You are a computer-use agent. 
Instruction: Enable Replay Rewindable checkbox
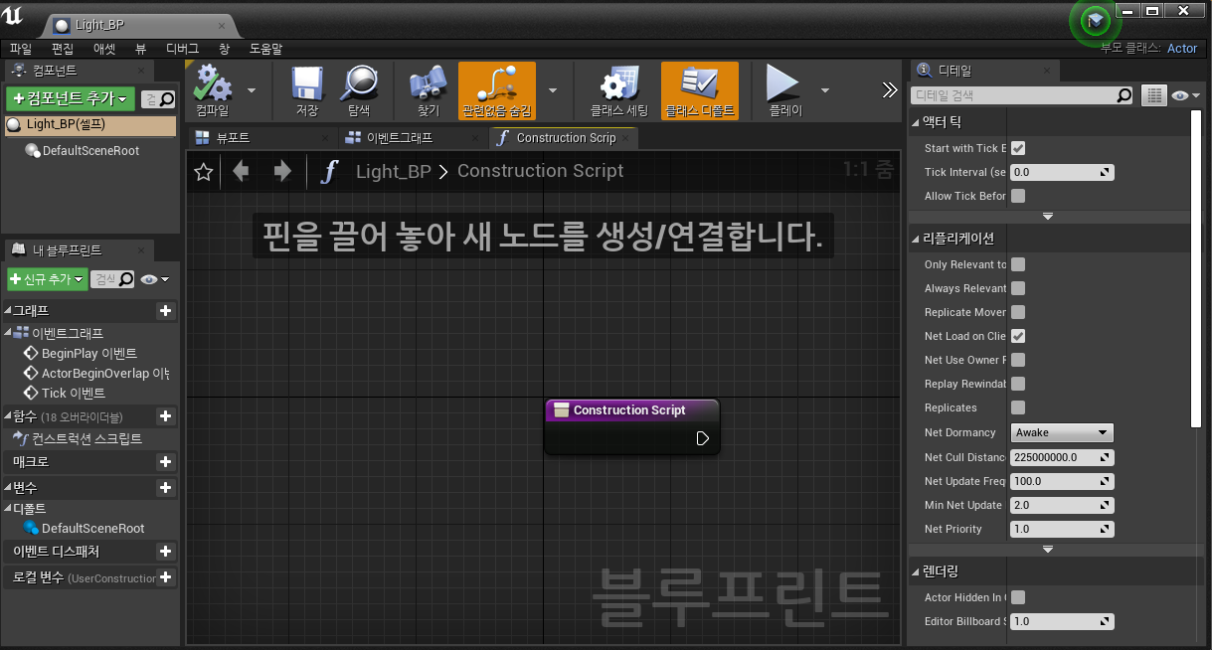1018,384
